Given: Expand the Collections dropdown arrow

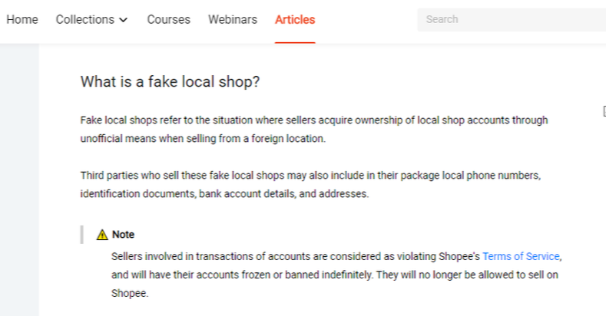Looking at the screenshot, I should point(124,20).
